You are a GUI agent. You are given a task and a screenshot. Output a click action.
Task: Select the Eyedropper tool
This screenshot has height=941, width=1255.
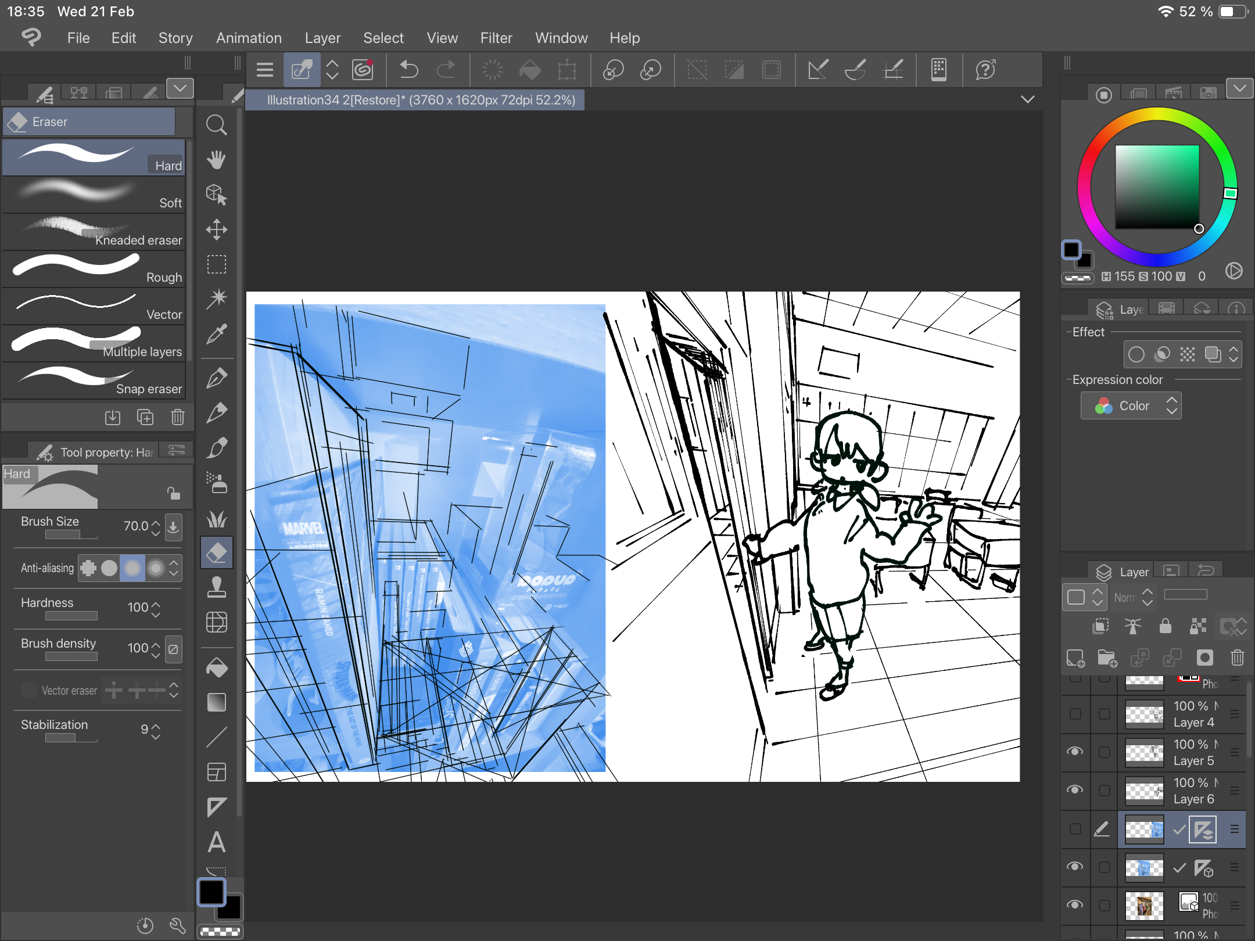[216, 334]
